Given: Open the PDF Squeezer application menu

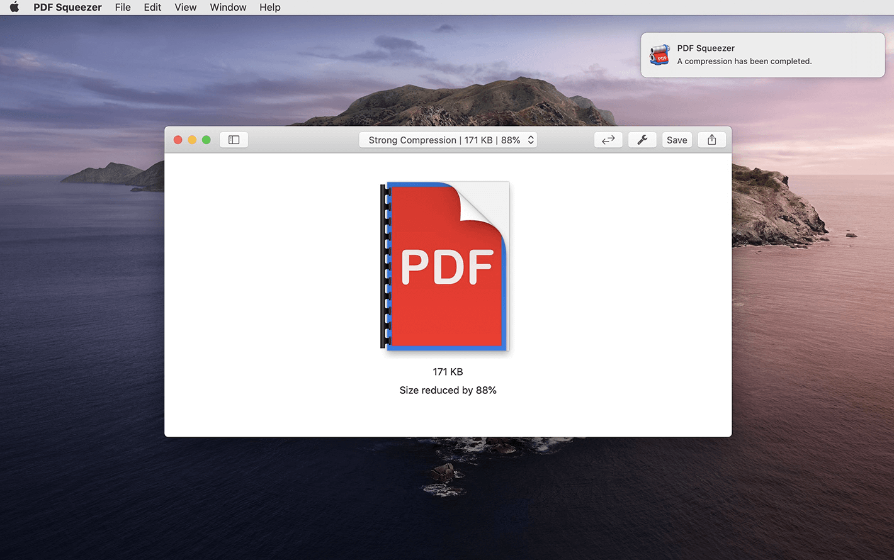Looking at the screenshot, I should pos(67,8).
